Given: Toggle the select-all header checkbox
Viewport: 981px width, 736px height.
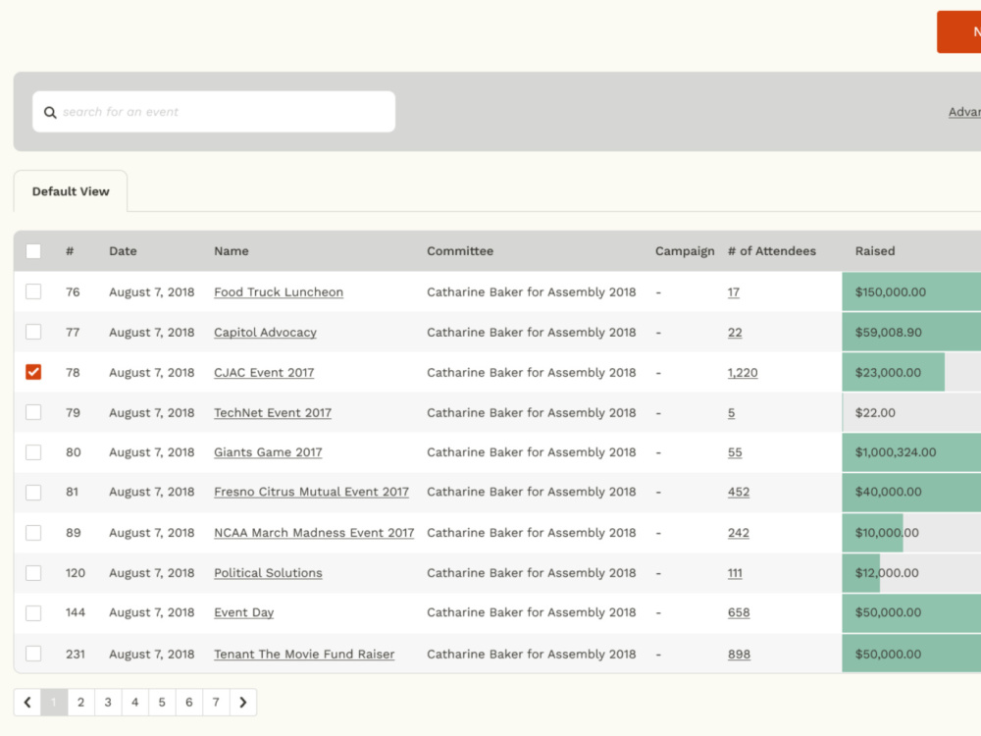Looking at the screenshot, I should [x=33, y=251].
